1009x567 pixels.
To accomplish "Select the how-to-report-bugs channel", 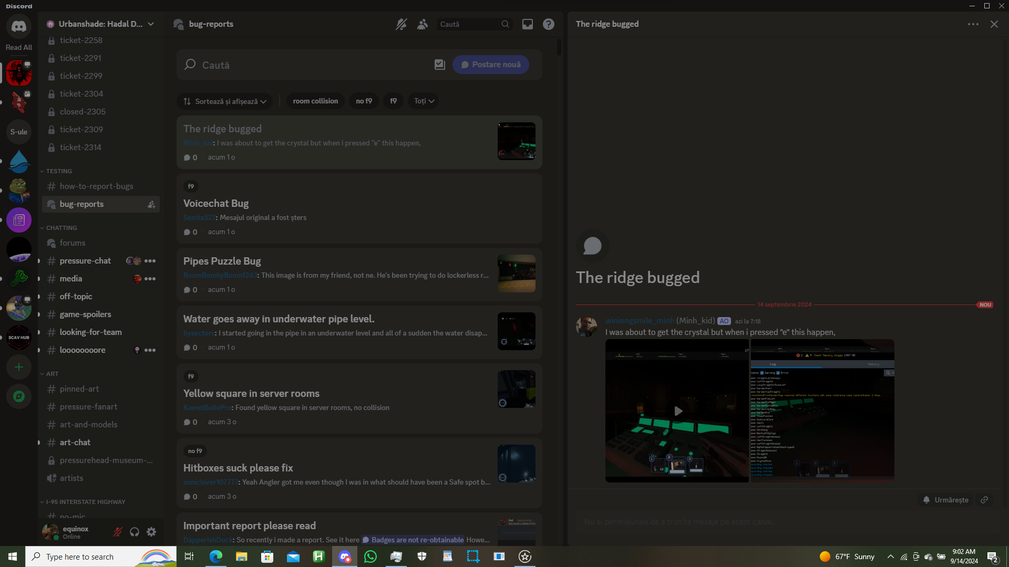I will click(96, 186).
